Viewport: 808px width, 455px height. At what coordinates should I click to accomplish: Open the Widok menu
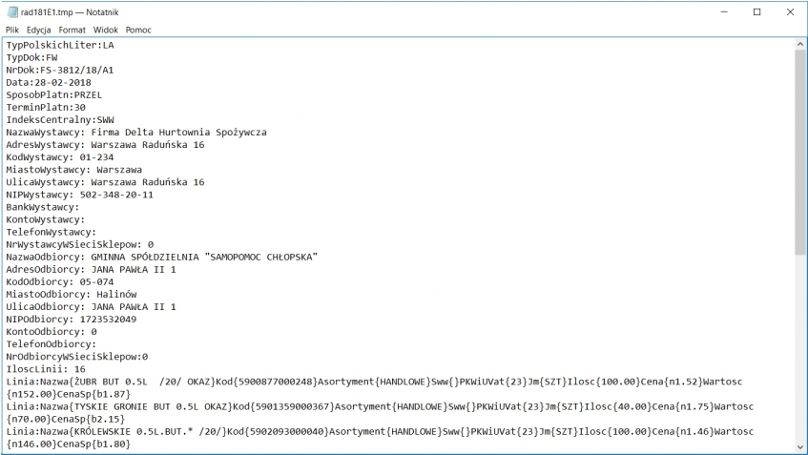pyautogui.click(x=106, y=30)
